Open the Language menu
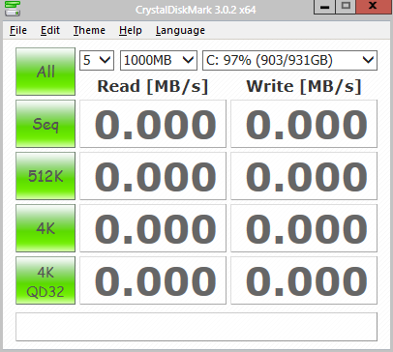The width and height of the screenshot is (393, 352). (180, 30)
